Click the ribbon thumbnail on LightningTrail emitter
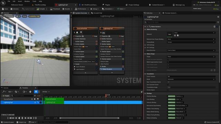 pos(104,32)
